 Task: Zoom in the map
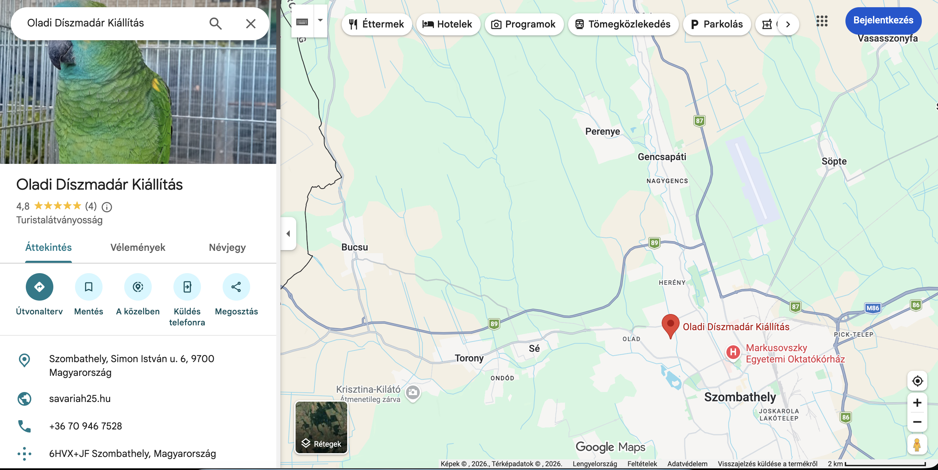tap(917, 402)
